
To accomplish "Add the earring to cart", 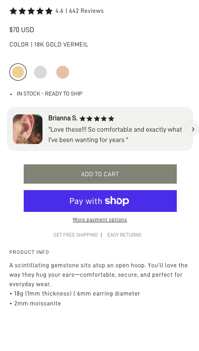I will coord(100,174).
